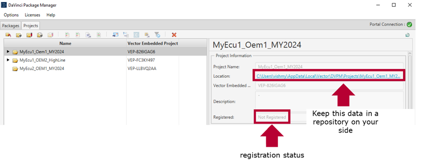This screenshot has width=427, height=167.
Task: Click the funnel filter toolbar icon
Action: tap(157, 35)
